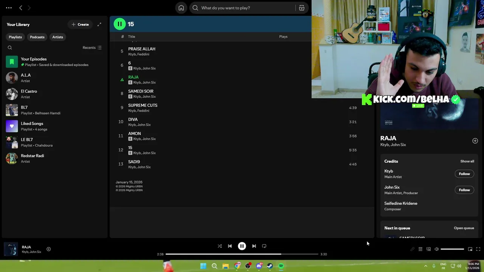
Task: Open queue via Open queue link
Action: (x=464, y=228)
